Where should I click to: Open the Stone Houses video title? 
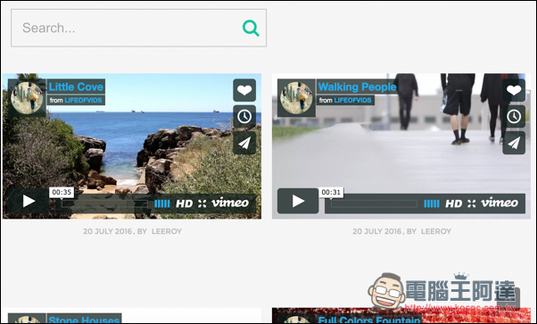[x=84, y=320]
